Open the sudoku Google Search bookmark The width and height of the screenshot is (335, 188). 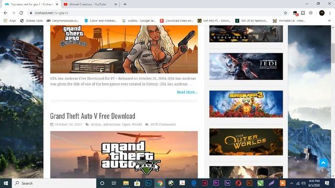pos(139,21)
